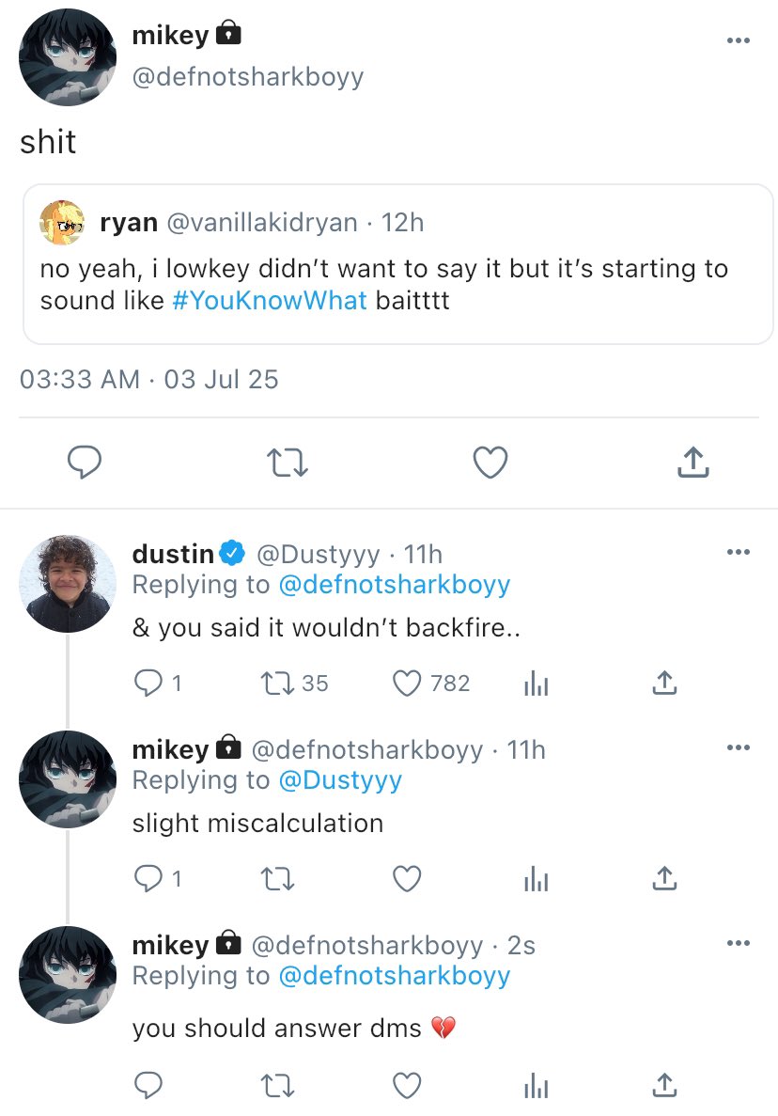Retweet mikey's main tweet
778x1116 pixels.
(288, 463)
